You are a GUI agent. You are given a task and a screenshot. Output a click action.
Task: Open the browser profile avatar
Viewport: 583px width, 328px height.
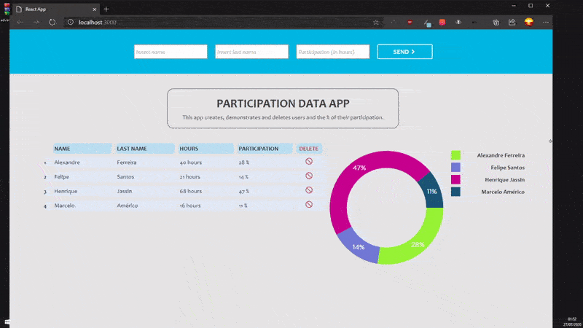[x=529, y=22]
